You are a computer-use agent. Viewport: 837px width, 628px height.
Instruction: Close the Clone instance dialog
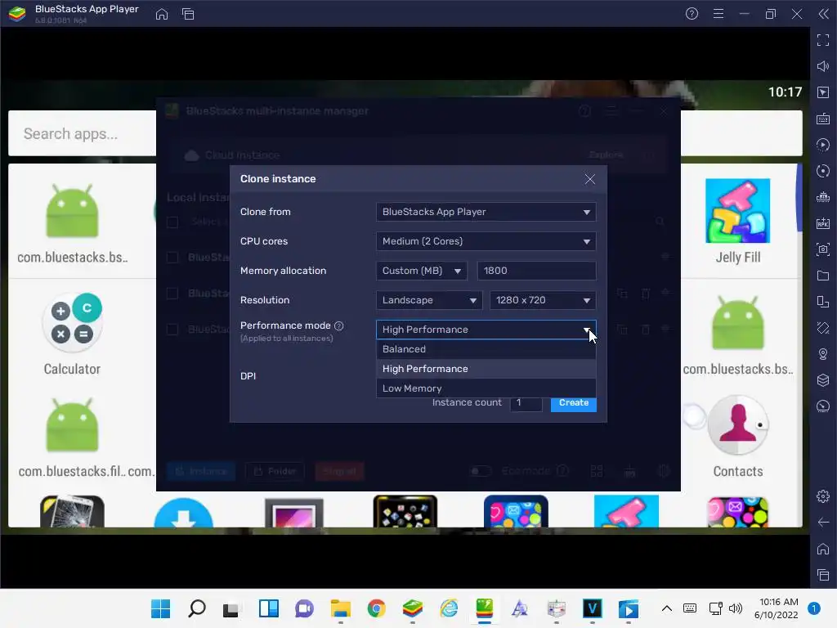click(590, 179)
